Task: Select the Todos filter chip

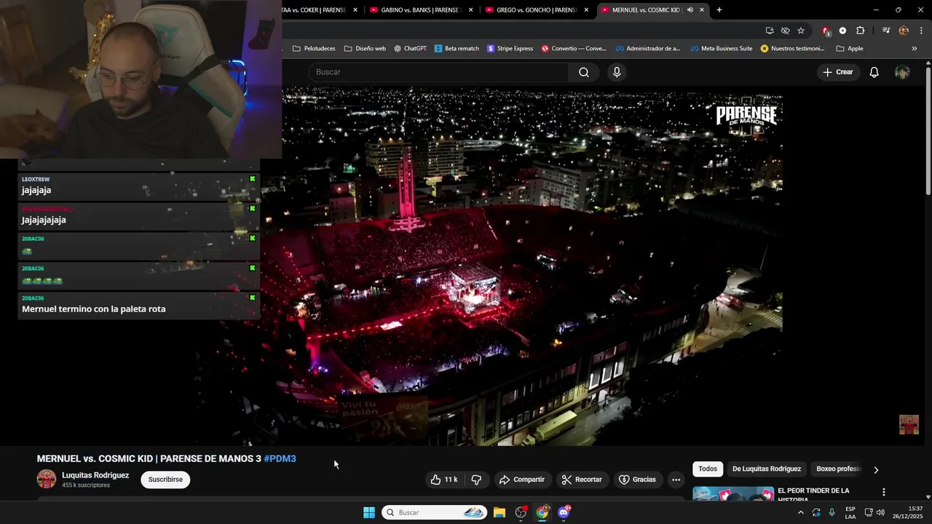Action: point(708,469)
